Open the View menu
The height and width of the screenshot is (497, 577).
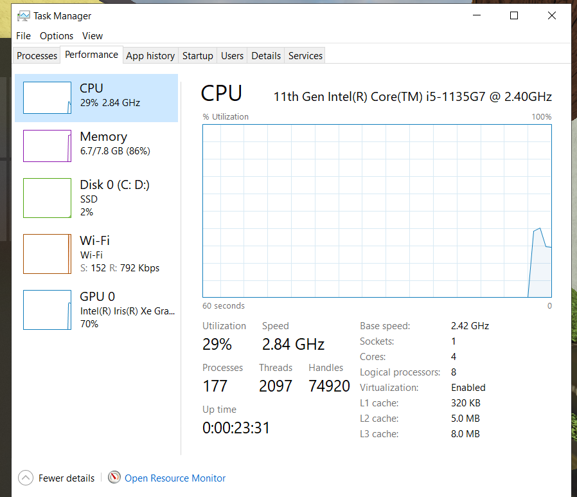coord(93,36)
